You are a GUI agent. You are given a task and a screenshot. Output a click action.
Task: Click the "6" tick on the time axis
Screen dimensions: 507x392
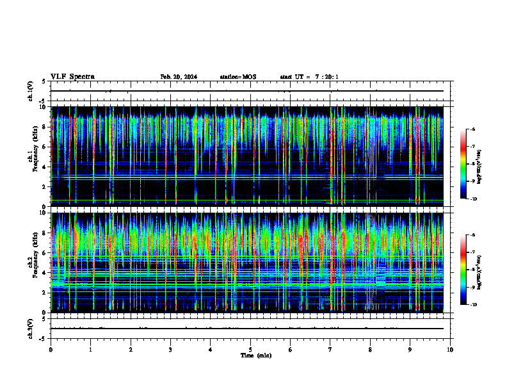[291, 350]
